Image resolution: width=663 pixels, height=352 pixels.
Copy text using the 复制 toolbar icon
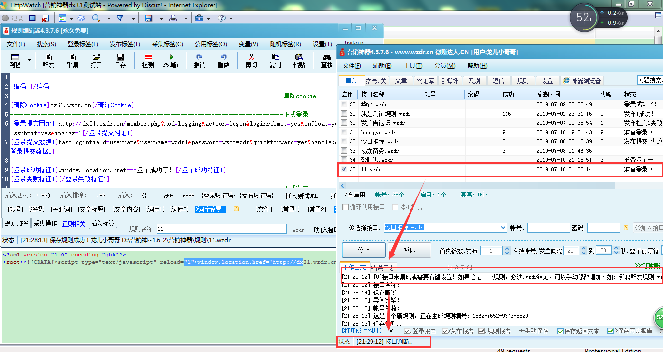click(274, 60)
